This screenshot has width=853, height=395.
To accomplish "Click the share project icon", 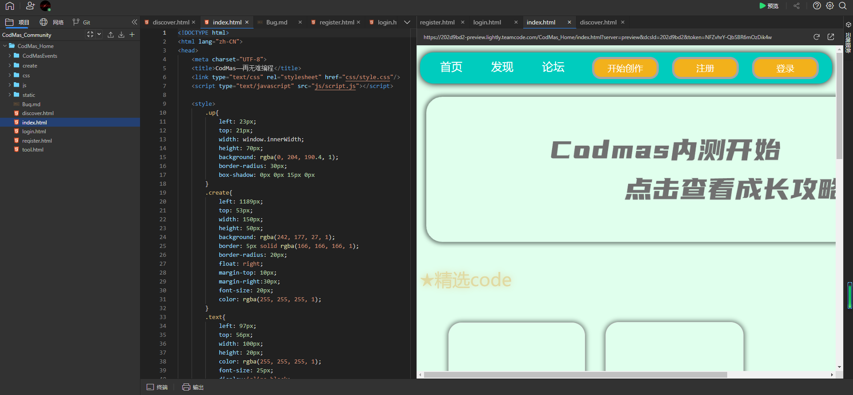I will (797, 6).
